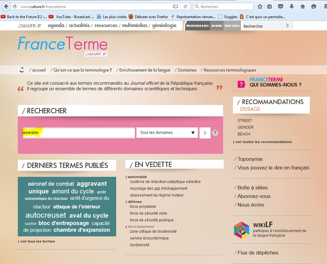Open the bookmarks list icon
Viewport: 327px width, 264px height.
pyautogui.click(x=270, y=6)
